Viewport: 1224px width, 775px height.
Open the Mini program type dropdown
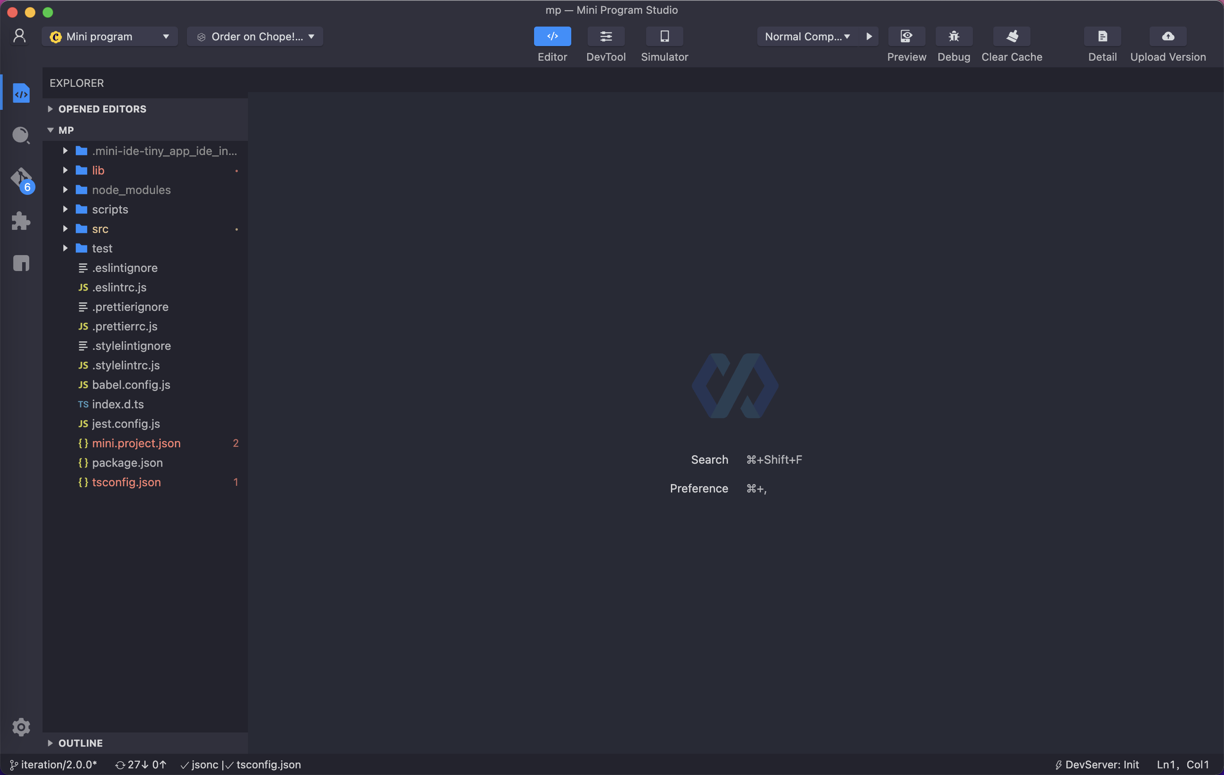[x=109, y=37]
